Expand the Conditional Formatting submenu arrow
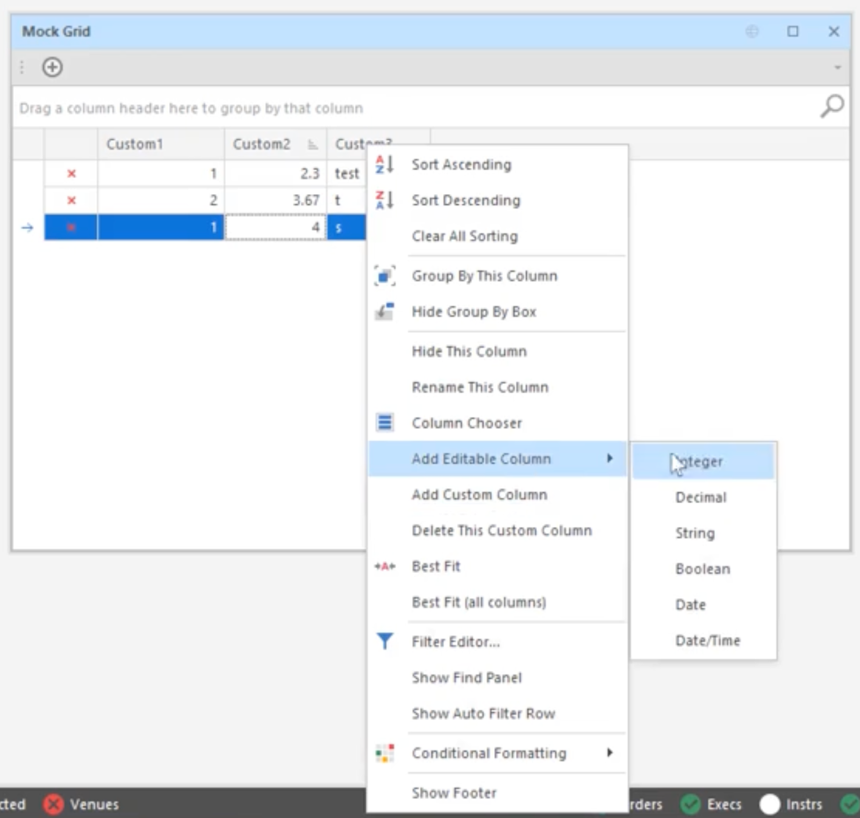This screenshot has height=818, width=860. pos(610,752)
